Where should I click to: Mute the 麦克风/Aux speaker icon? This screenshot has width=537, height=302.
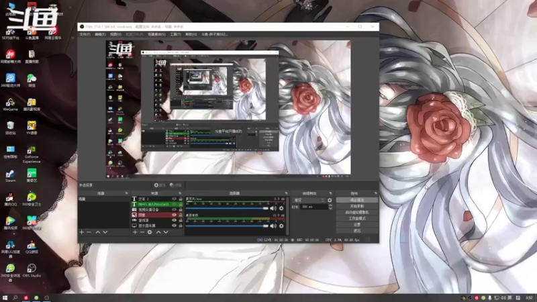pos(273,208)
